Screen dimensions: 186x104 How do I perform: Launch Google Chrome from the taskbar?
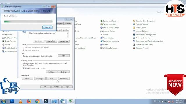click(x=37, y=101)
